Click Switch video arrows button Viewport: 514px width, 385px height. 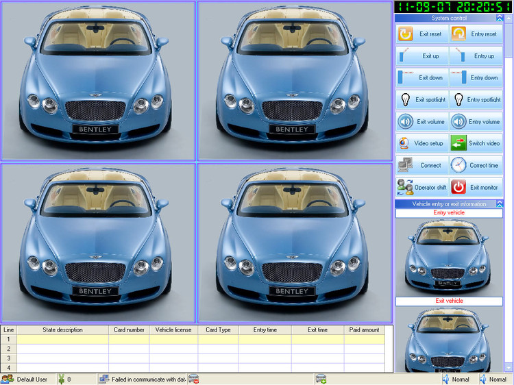click(x=476, y=143)
